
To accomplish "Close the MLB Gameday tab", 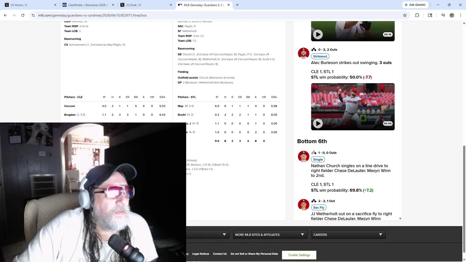I will pos(229,5).
